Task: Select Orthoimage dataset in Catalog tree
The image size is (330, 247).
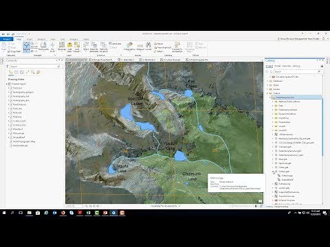Action: [x=287, y=176]
